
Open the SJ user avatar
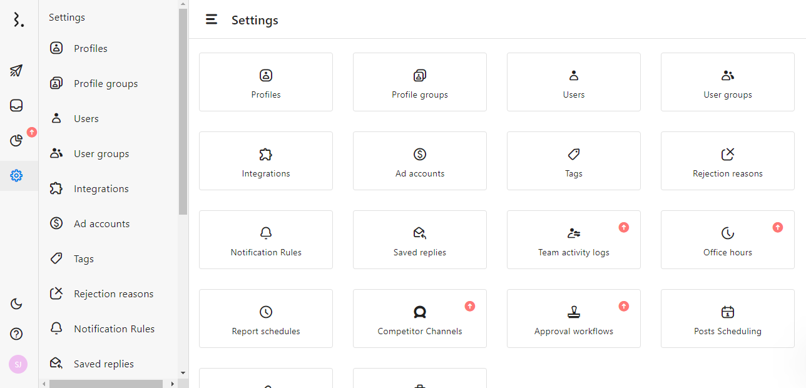[x=18, y=364]
